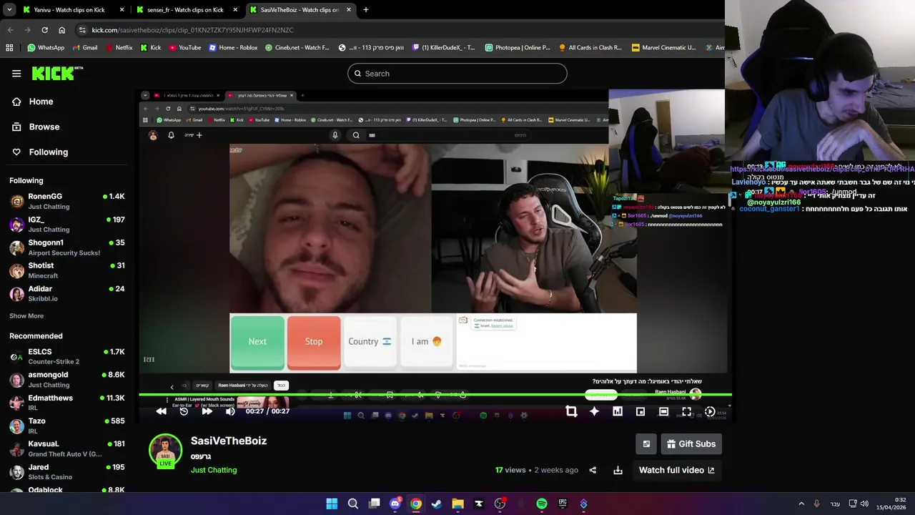Open IGZ_ followed channel
Image resolution: width=915 pixels, height=515 pixels.
click(x=67, y=224)
